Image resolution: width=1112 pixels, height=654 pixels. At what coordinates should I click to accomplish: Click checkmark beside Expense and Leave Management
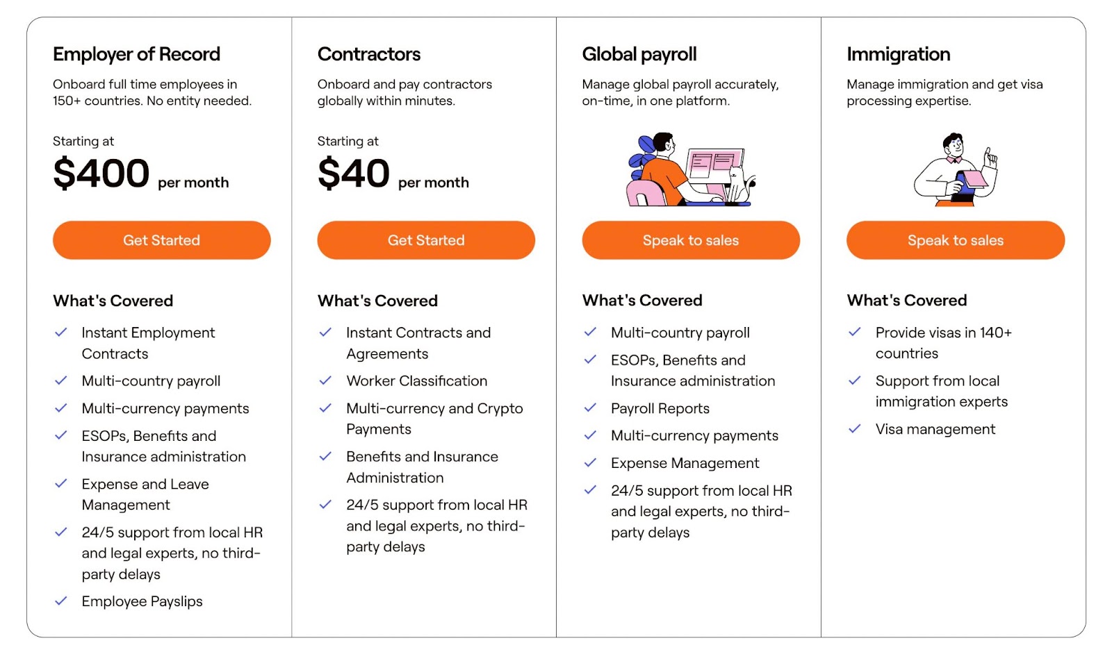61,483
